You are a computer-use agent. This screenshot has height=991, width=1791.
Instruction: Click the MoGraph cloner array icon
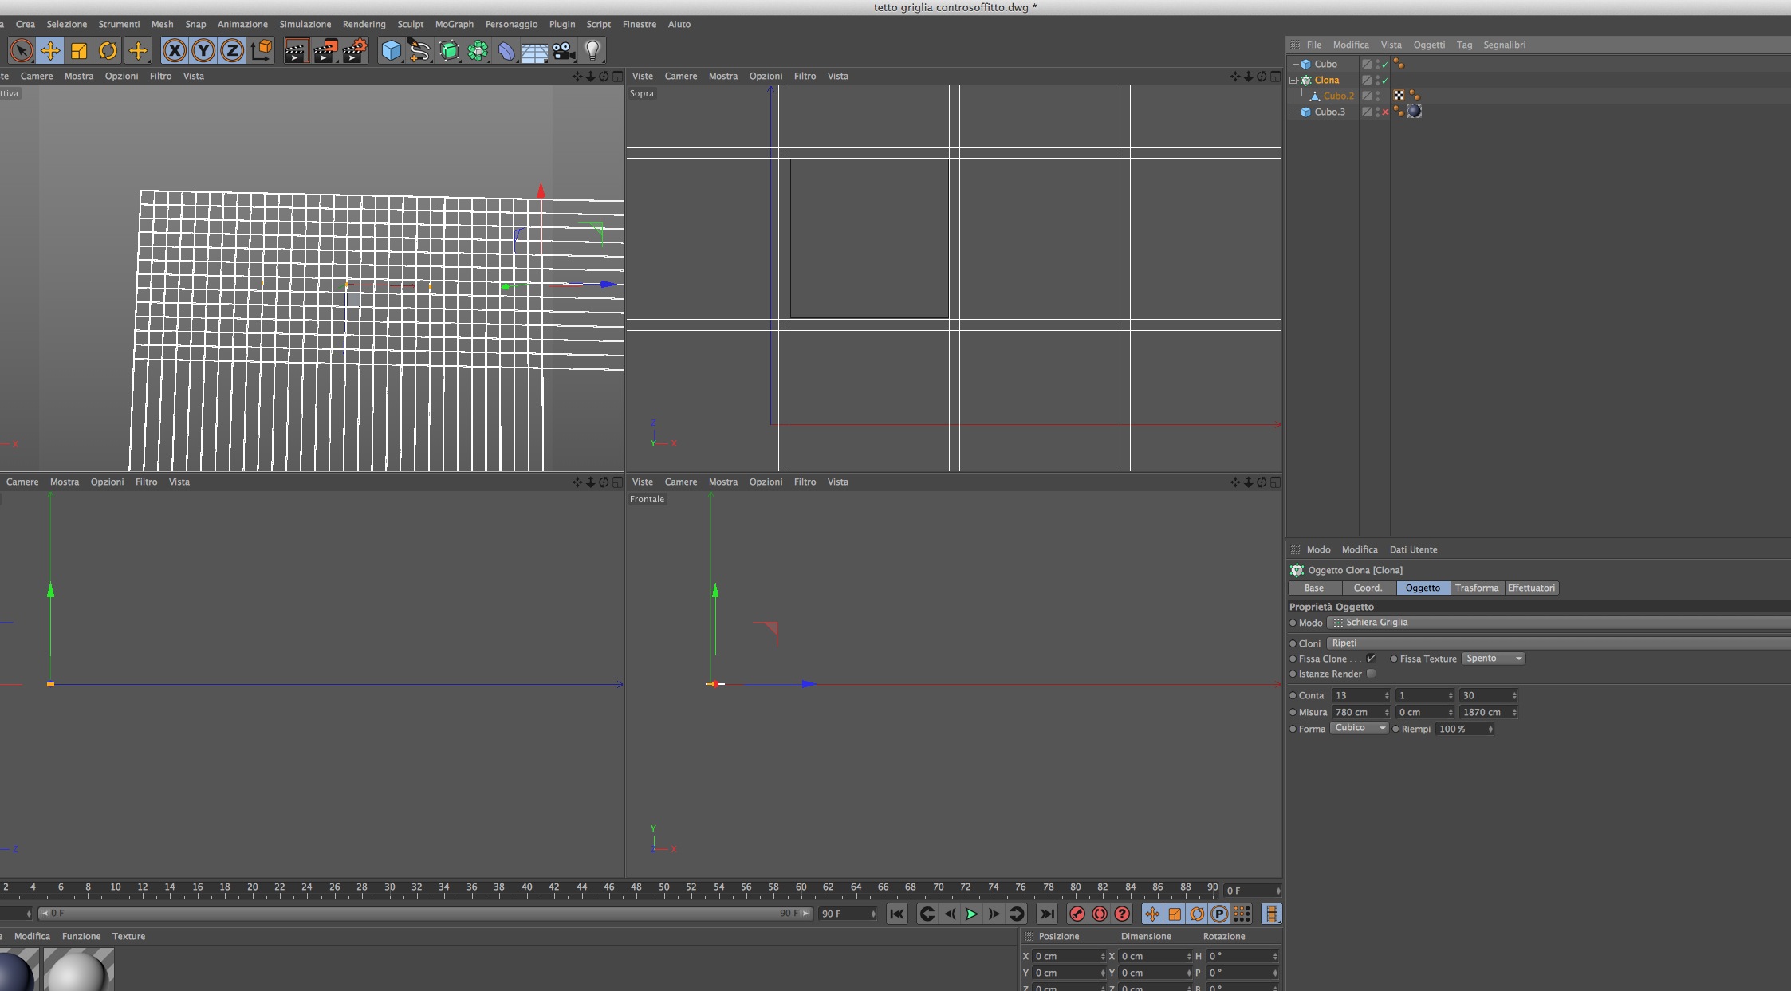click(x=478, y=51)
